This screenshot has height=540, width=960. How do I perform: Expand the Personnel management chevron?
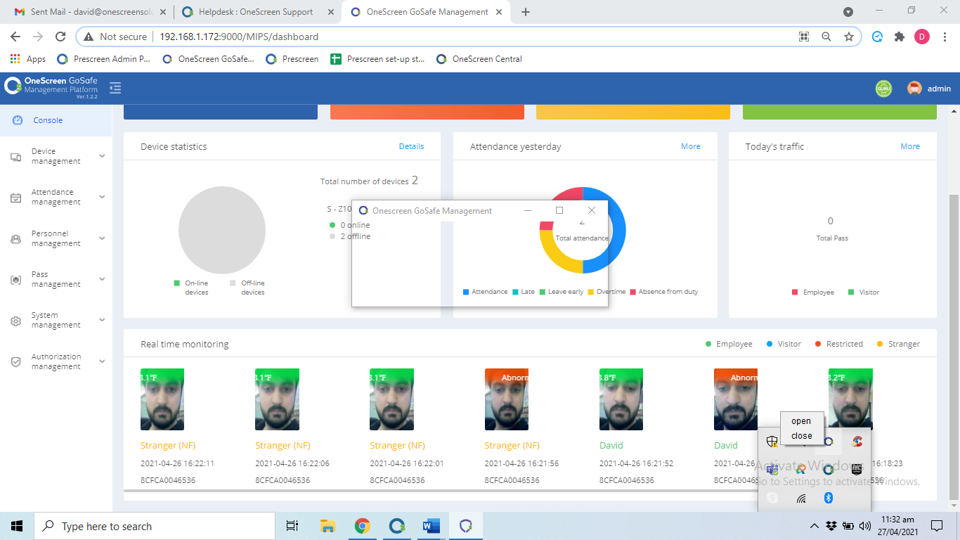pyautogui.click(x=102, y=238)
